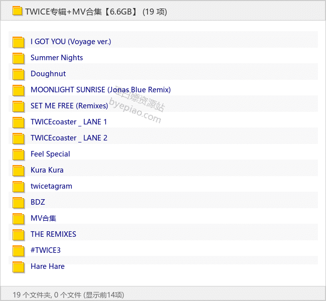Click the folder icon beside Summer Nights
Viewport: 326px width, 301px height.
point(18,58)
